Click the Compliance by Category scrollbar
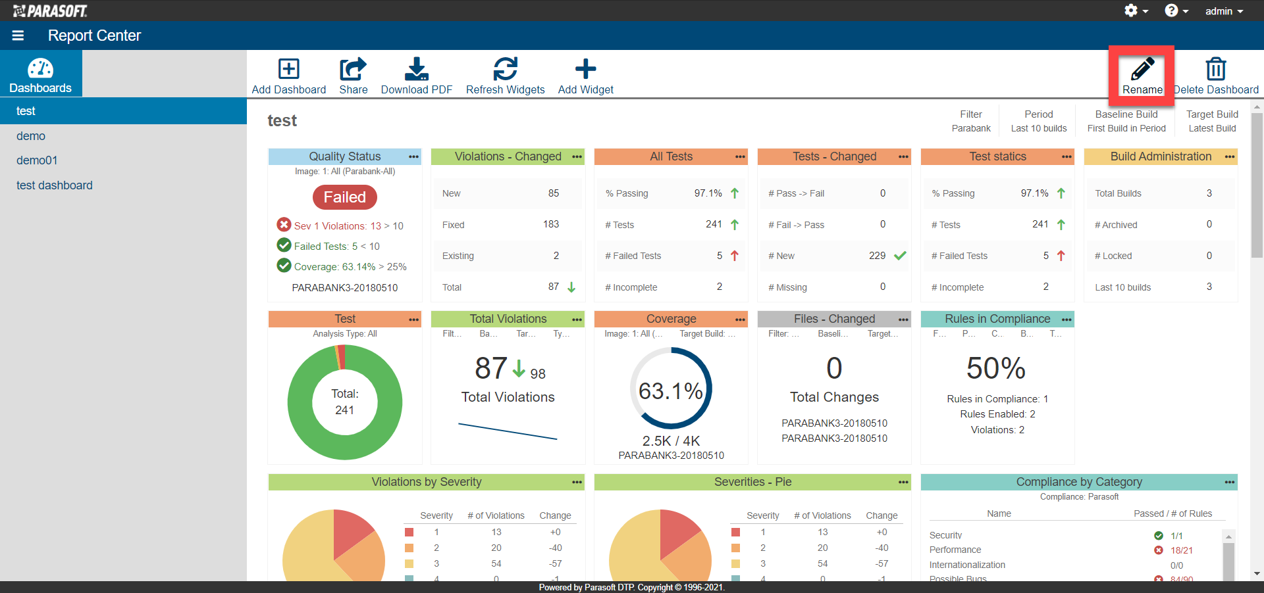1264x593 pixels. [1228, 556]
